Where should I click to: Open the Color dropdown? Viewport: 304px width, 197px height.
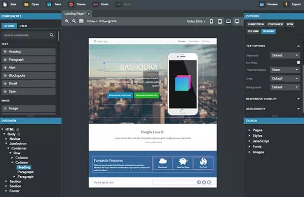285,78
